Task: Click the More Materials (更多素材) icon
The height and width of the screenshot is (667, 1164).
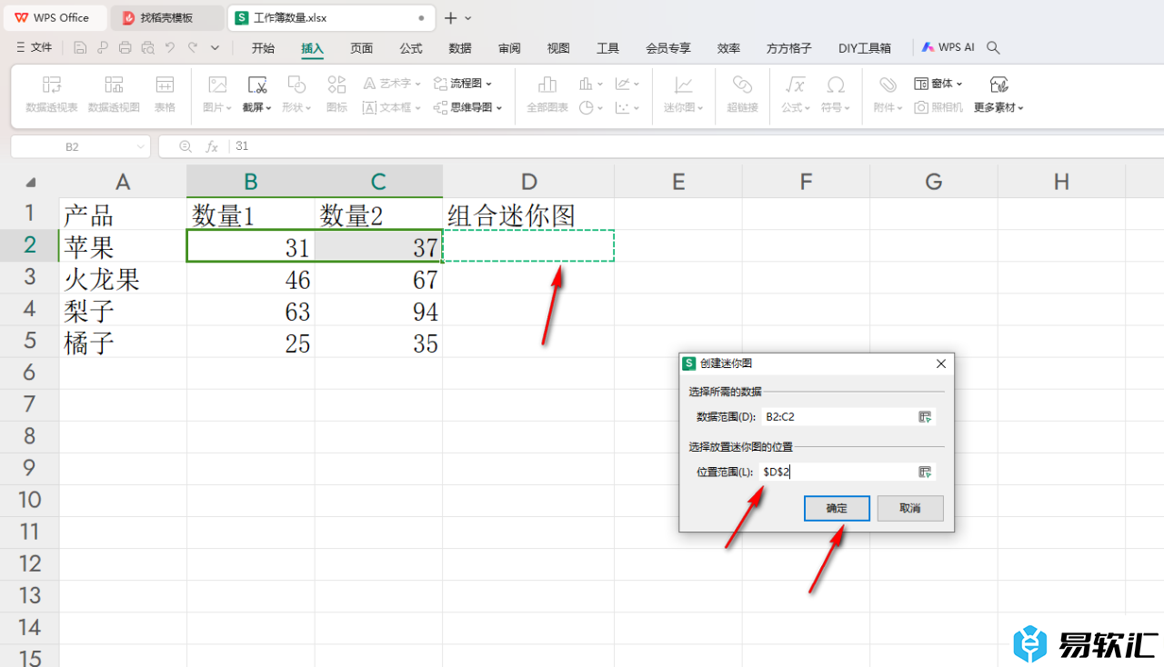Action: coord(998,85)
